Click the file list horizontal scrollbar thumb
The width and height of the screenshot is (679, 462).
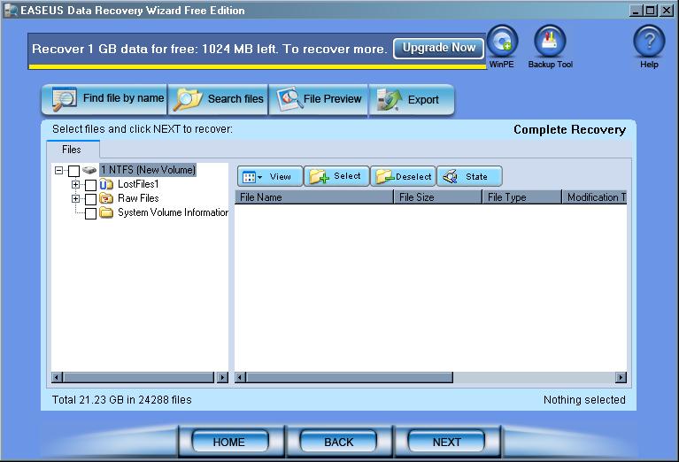coord(350,378)
